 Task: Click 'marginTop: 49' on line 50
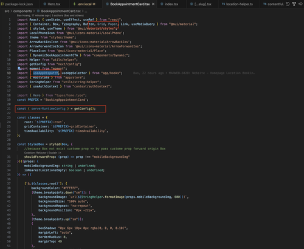[50, 242]
